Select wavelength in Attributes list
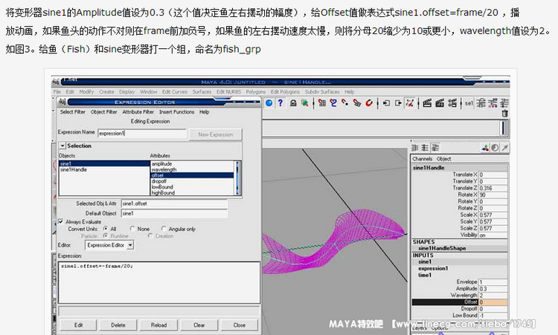The image size is (558, 335). (x=164, y=169)
